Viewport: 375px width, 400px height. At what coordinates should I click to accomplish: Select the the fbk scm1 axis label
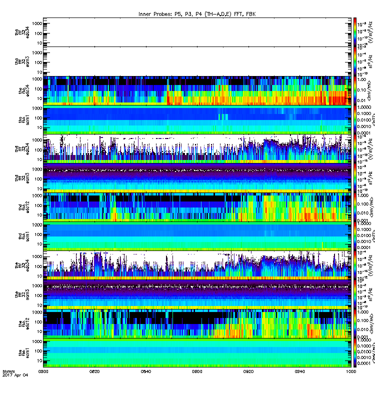pos(23,353)
